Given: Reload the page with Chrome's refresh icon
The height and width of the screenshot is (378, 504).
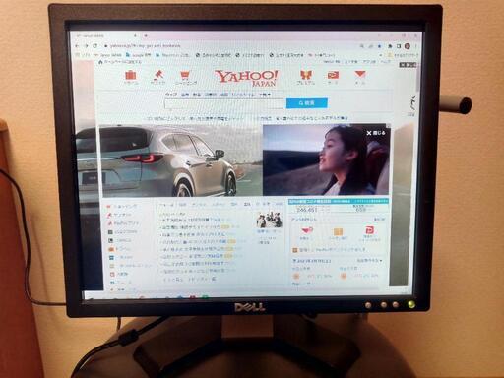Looking at the screenshot, I should pos(95,46).
